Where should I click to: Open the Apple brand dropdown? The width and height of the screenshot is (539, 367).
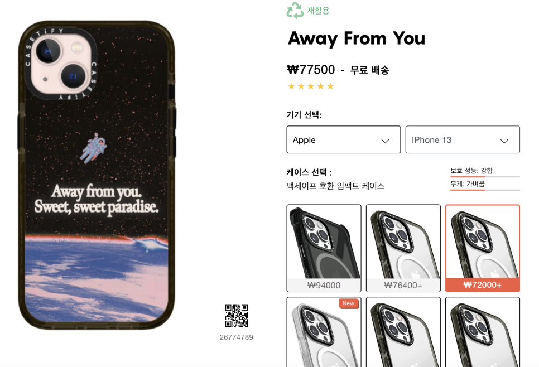click(343, 139)
